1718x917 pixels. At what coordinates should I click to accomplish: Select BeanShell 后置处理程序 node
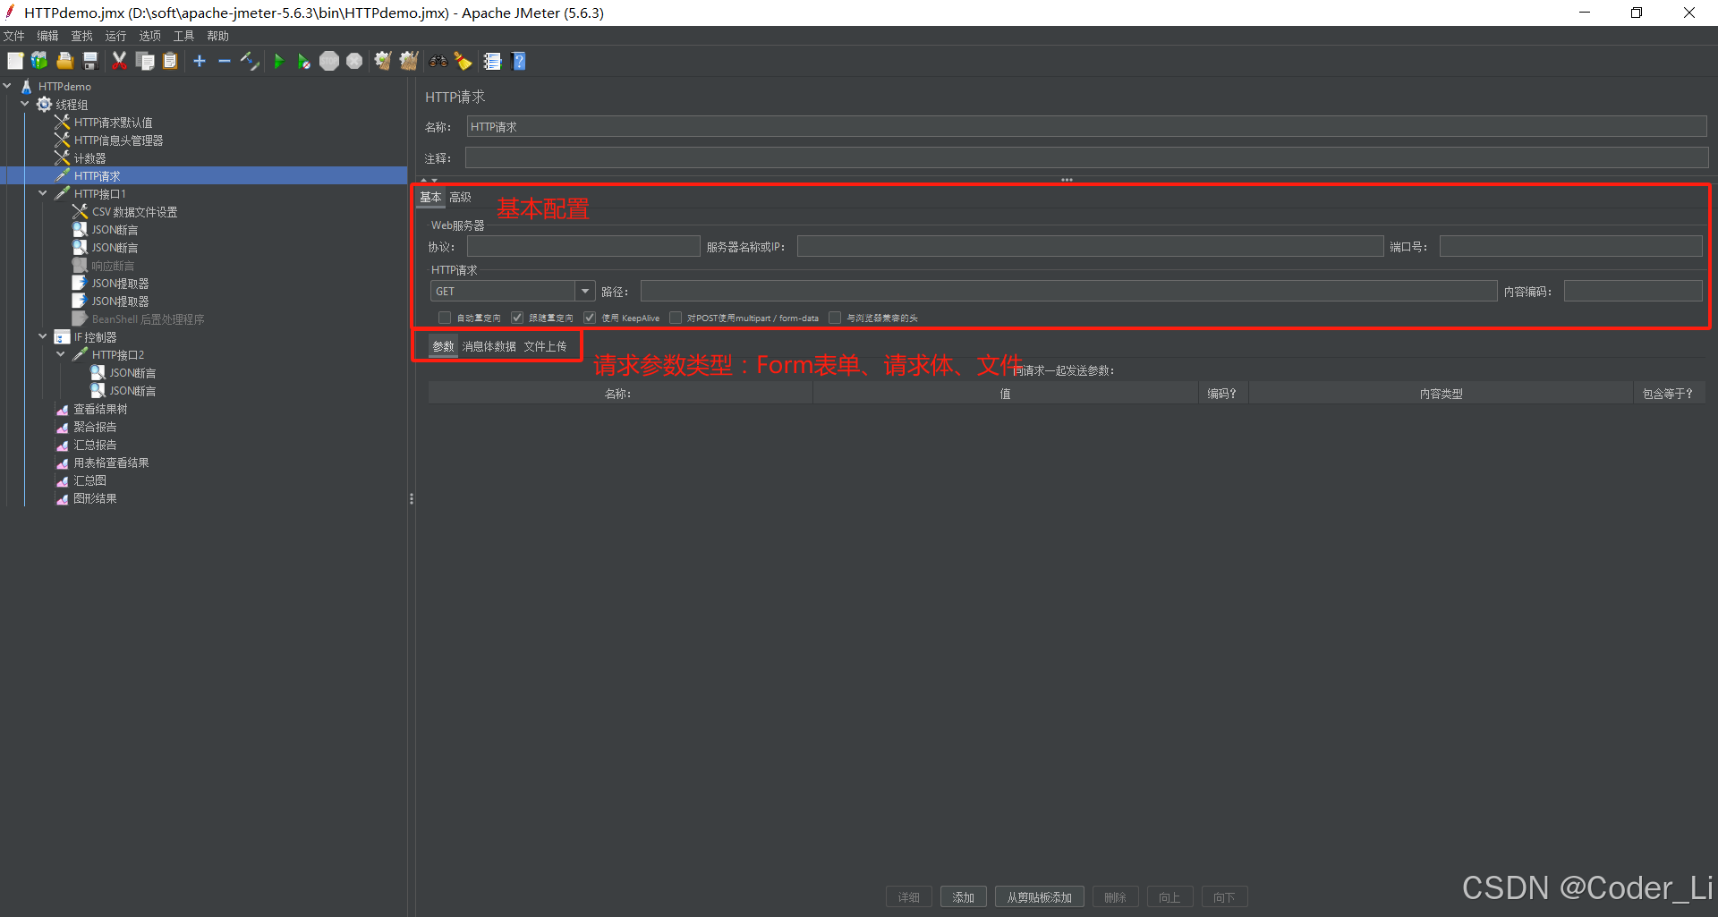(148, 319)
